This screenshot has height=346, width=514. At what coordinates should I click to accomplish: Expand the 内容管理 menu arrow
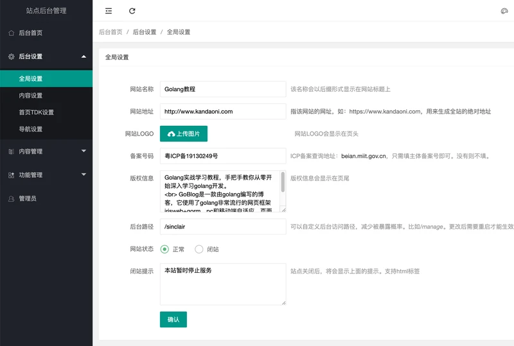84,151
